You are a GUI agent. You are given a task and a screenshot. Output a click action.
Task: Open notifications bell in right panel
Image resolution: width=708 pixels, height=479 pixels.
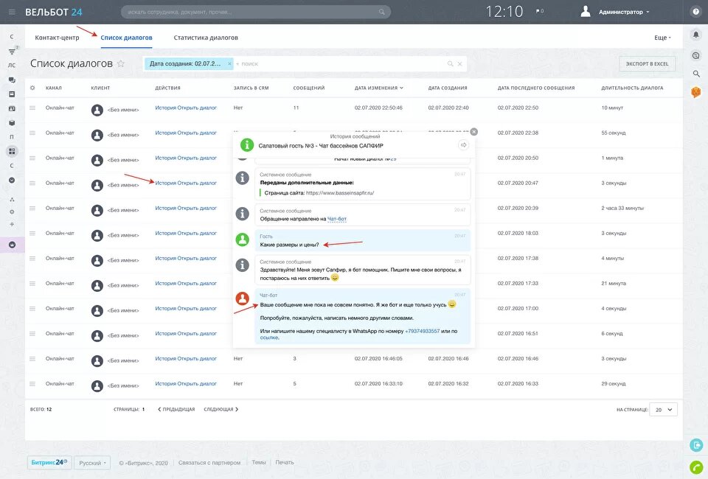click(x=695, y=35)
